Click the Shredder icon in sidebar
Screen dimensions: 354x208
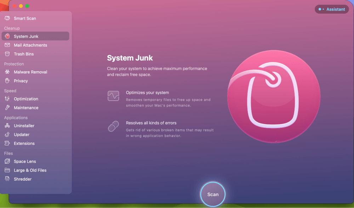(7, 179)
